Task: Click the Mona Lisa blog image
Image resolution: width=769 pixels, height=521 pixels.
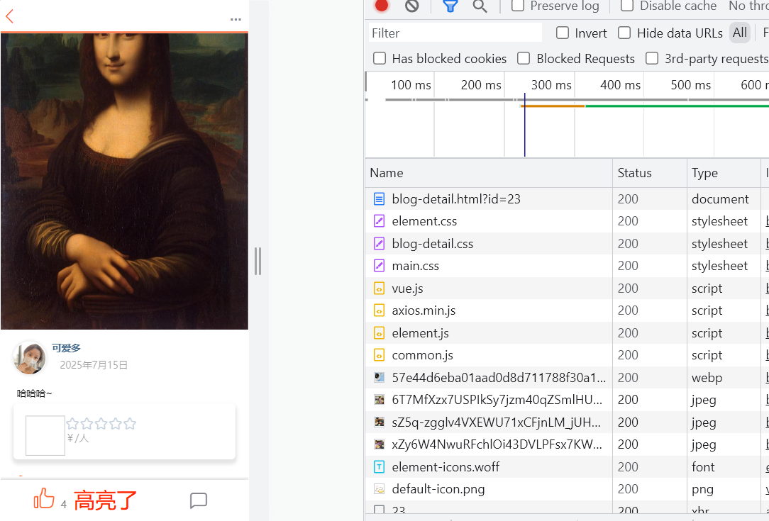Action: click(125, 181)
